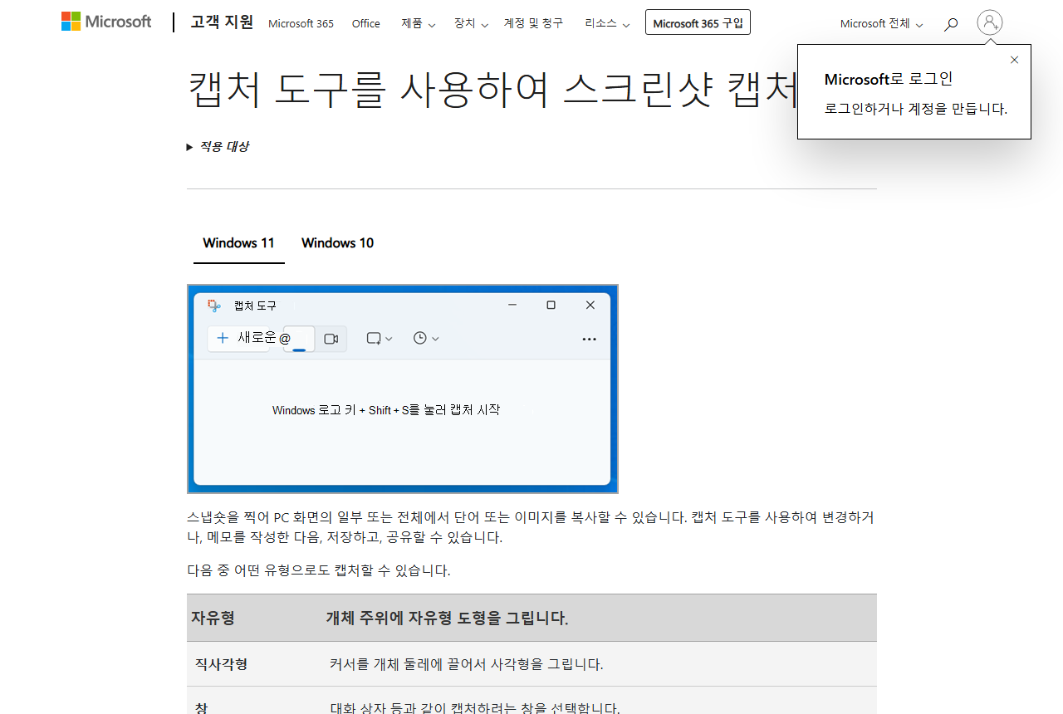Click the Snipping Tool screenshot image
Image resolution: width=1063 pixels, height=714 pixels.
tap(403, 389)
